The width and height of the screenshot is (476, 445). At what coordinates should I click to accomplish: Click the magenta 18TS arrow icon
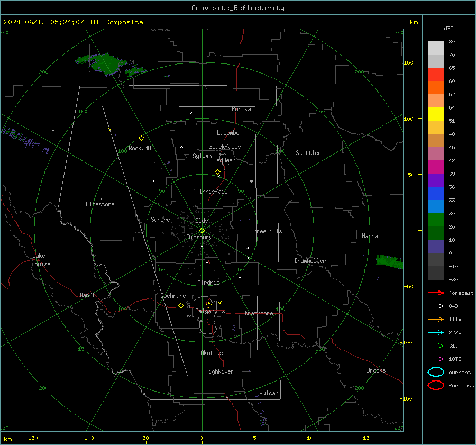pyautogui.click(x=436, y=359)
